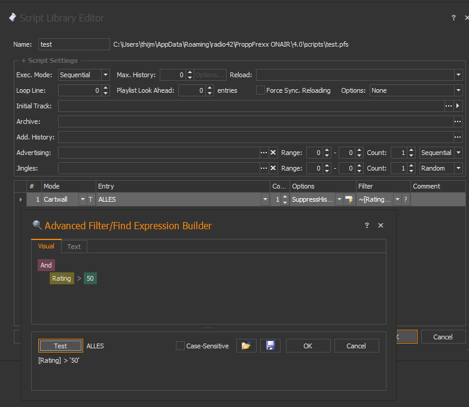Enable the Case-Sensitive checkbox

pos(180,346)
